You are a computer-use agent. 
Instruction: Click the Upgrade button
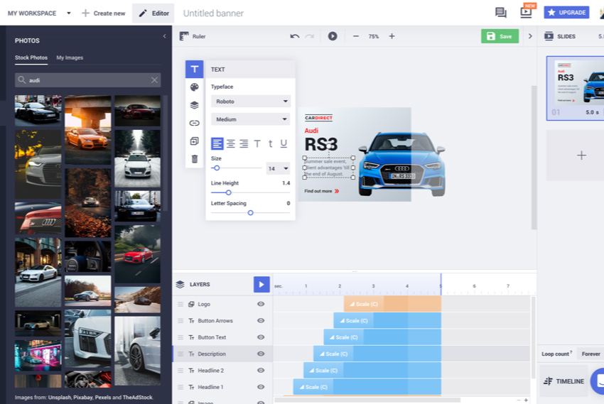coord(566,13)
